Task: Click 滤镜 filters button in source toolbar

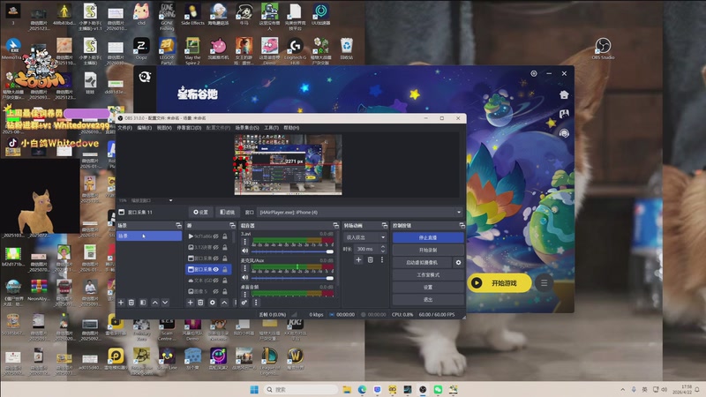Action: coord(228,212)
